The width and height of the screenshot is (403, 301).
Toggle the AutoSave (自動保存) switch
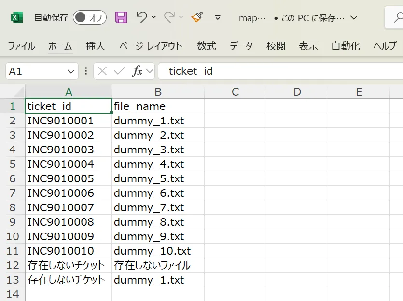(90, 18)
